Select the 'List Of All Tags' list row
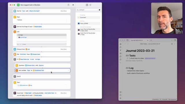Image resolution: width=185 pixels, height=104 pixels. [42, 37]
